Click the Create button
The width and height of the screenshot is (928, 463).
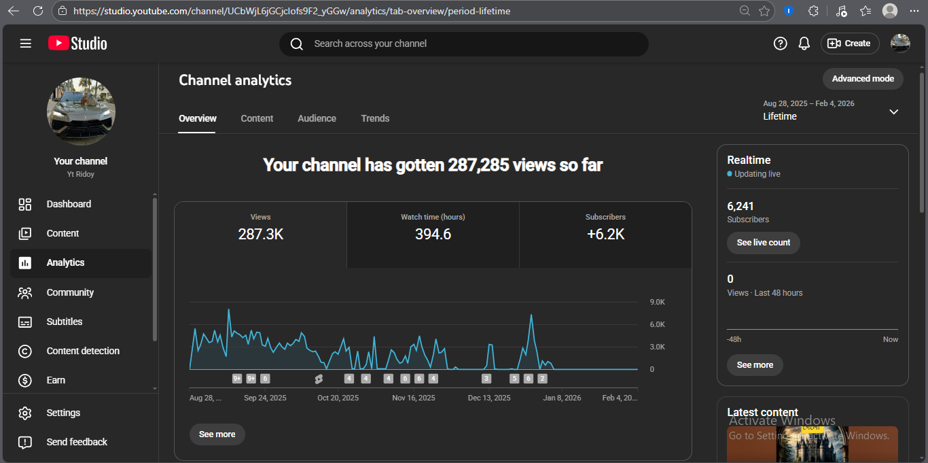click(x=850, y=44)
